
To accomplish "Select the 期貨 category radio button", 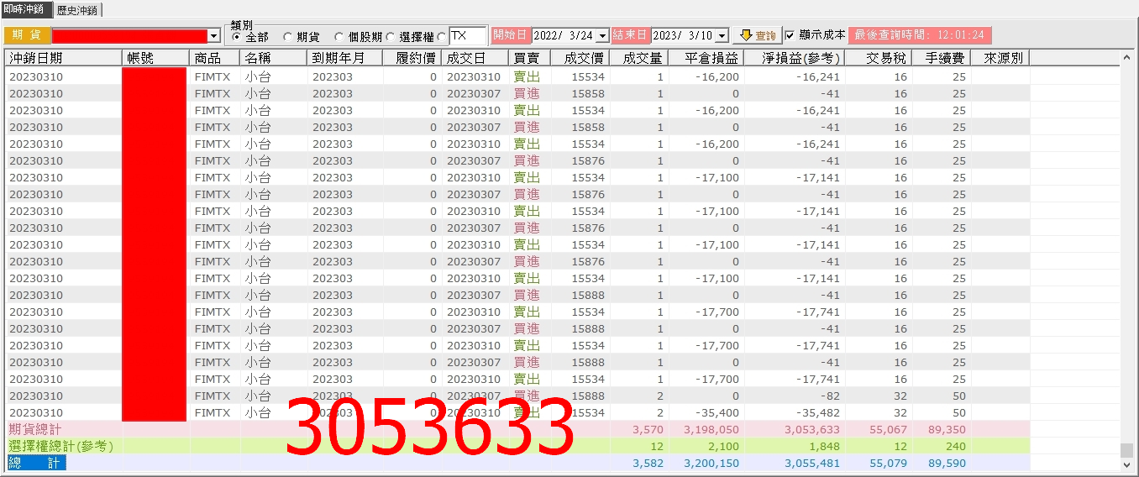I will (288, 37).
